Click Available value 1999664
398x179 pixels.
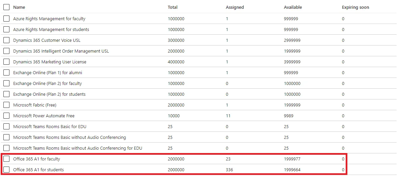292,170
